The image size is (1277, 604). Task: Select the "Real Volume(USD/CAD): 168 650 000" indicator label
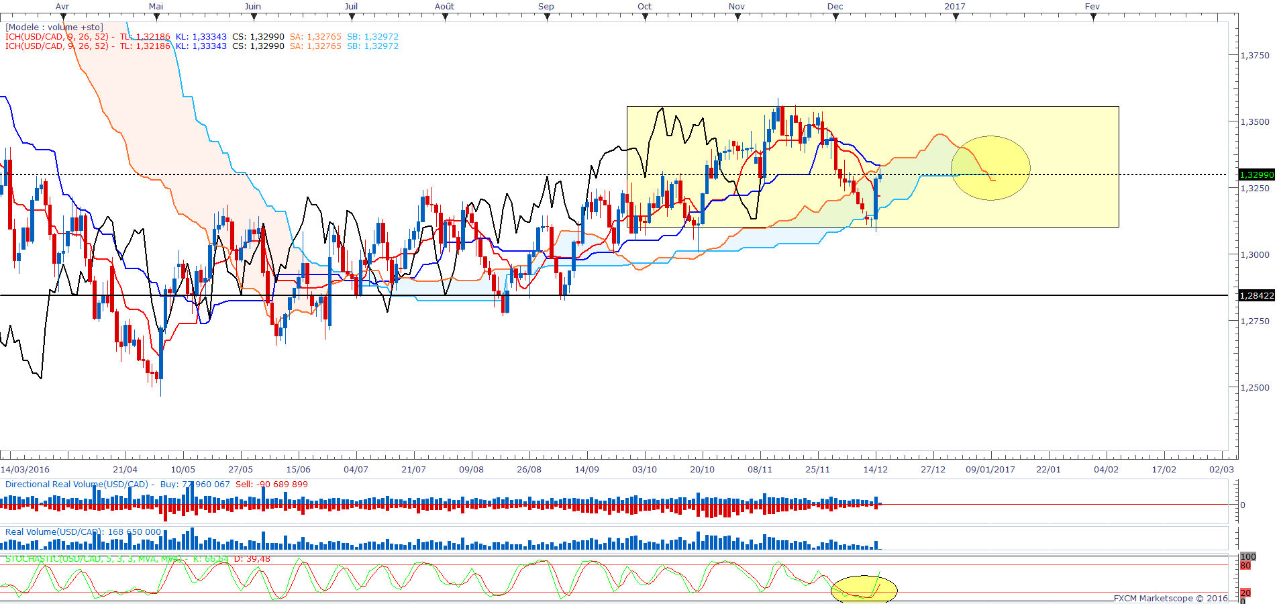tap(83, 532)
